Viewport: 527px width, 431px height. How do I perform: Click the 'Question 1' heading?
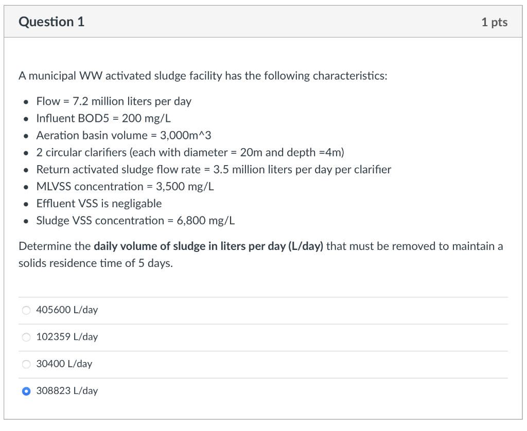(51, 22)
